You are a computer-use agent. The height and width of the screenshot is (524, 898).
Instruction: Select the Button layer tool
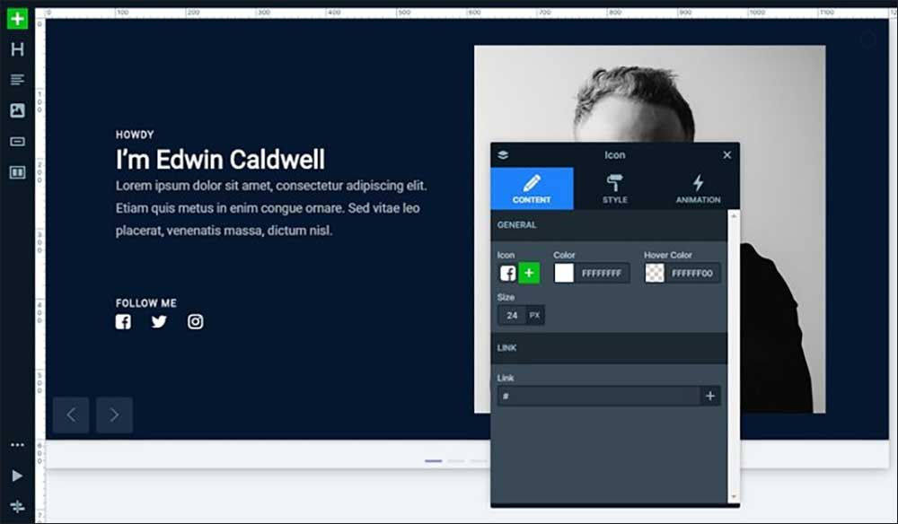[x=17, y=141]
